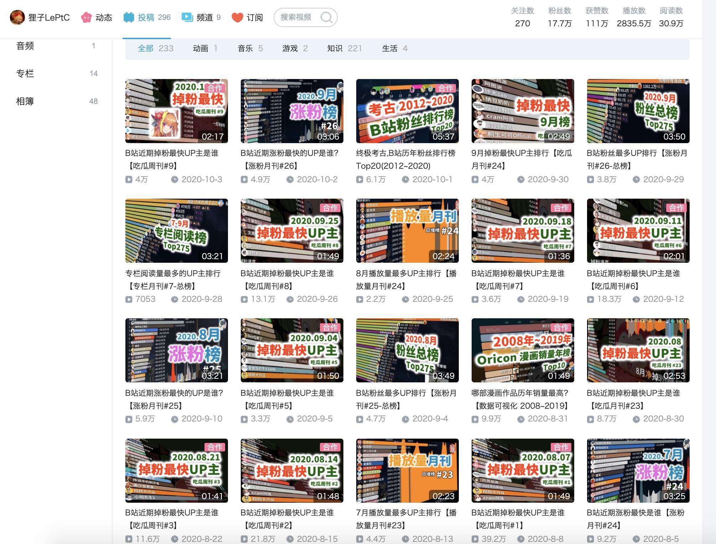Open the 播放量月刊 #23 thumbnail
This screenshot has height=544, width=716.
408,471
